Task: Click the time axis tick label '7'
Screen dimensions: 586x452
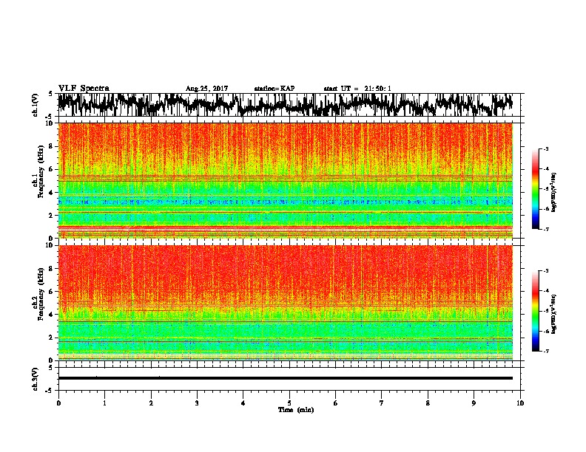Action: click(x=382, y=403)
